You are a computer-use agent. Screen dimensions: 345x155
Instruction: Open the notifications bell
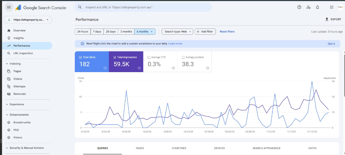tap(318, 7)
